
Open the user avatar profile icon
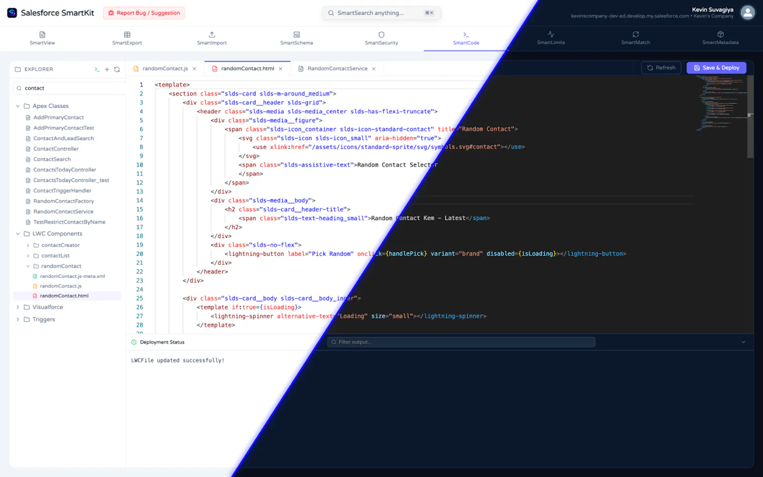click(747, 13)
